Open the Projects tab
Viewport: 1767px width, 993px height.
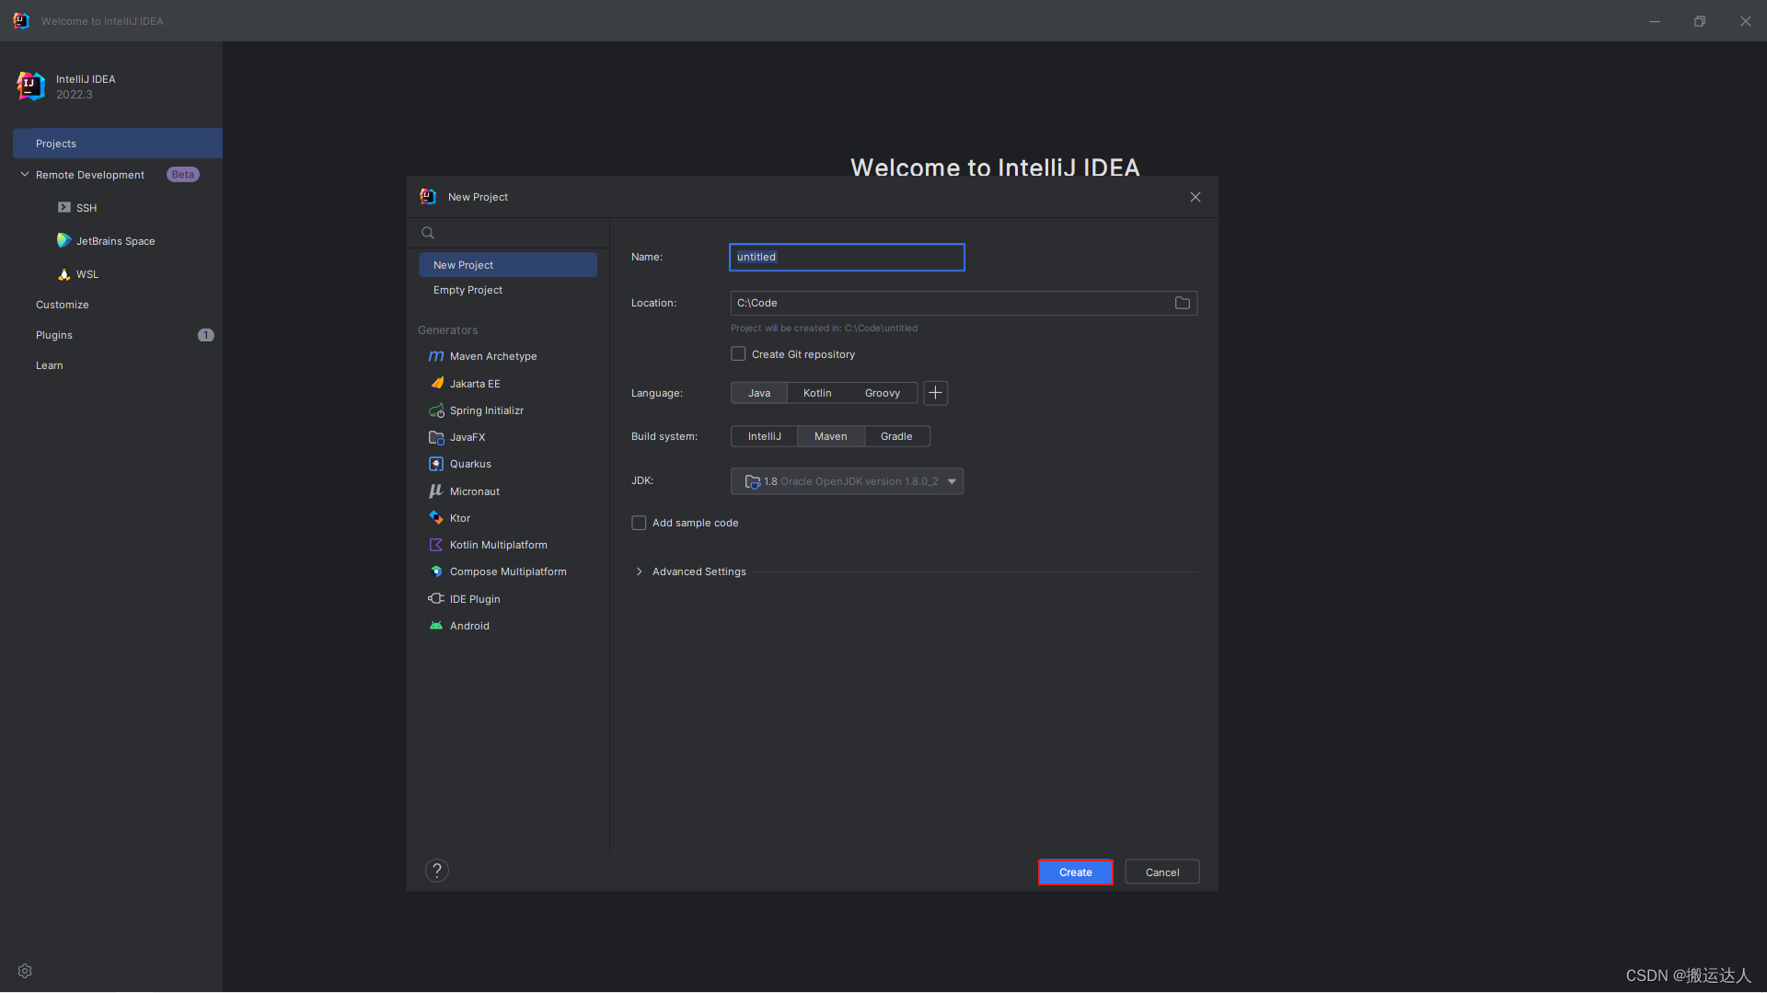pos(118,144)
